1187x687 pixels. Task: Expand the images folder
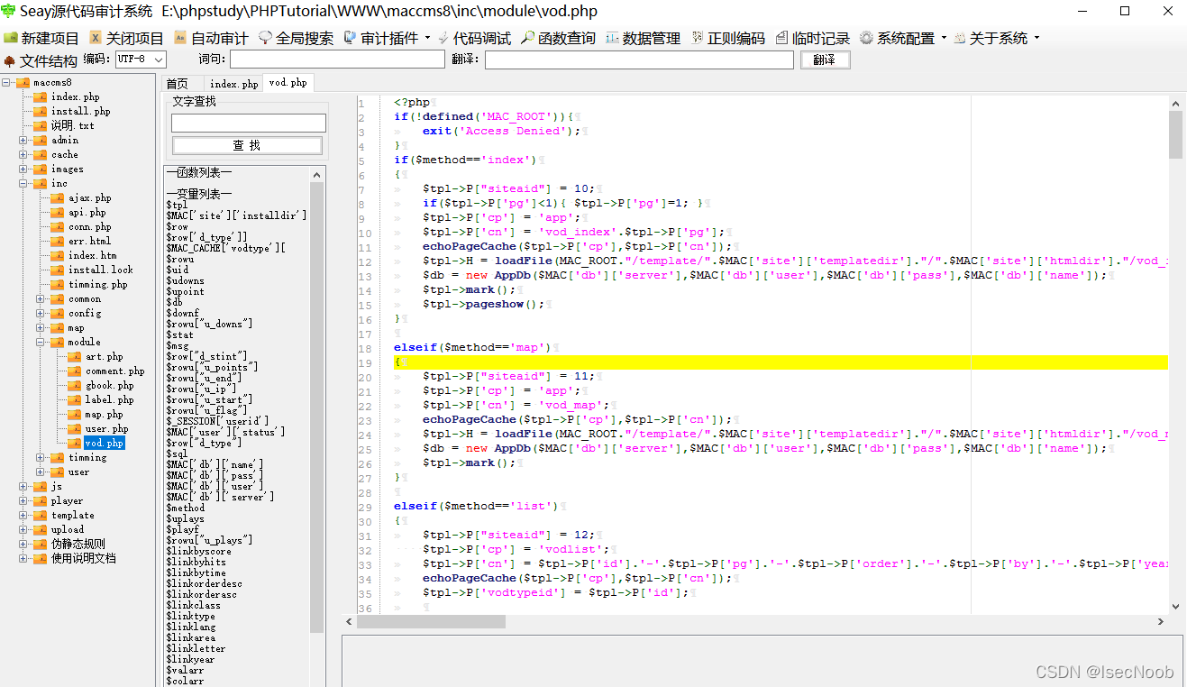click(x=23, y=169)
